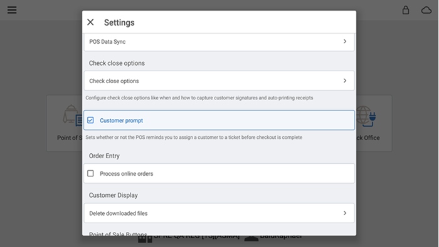439x247 pixels.
Task: Open Delete downloaded files option
Action: [219, 213]
